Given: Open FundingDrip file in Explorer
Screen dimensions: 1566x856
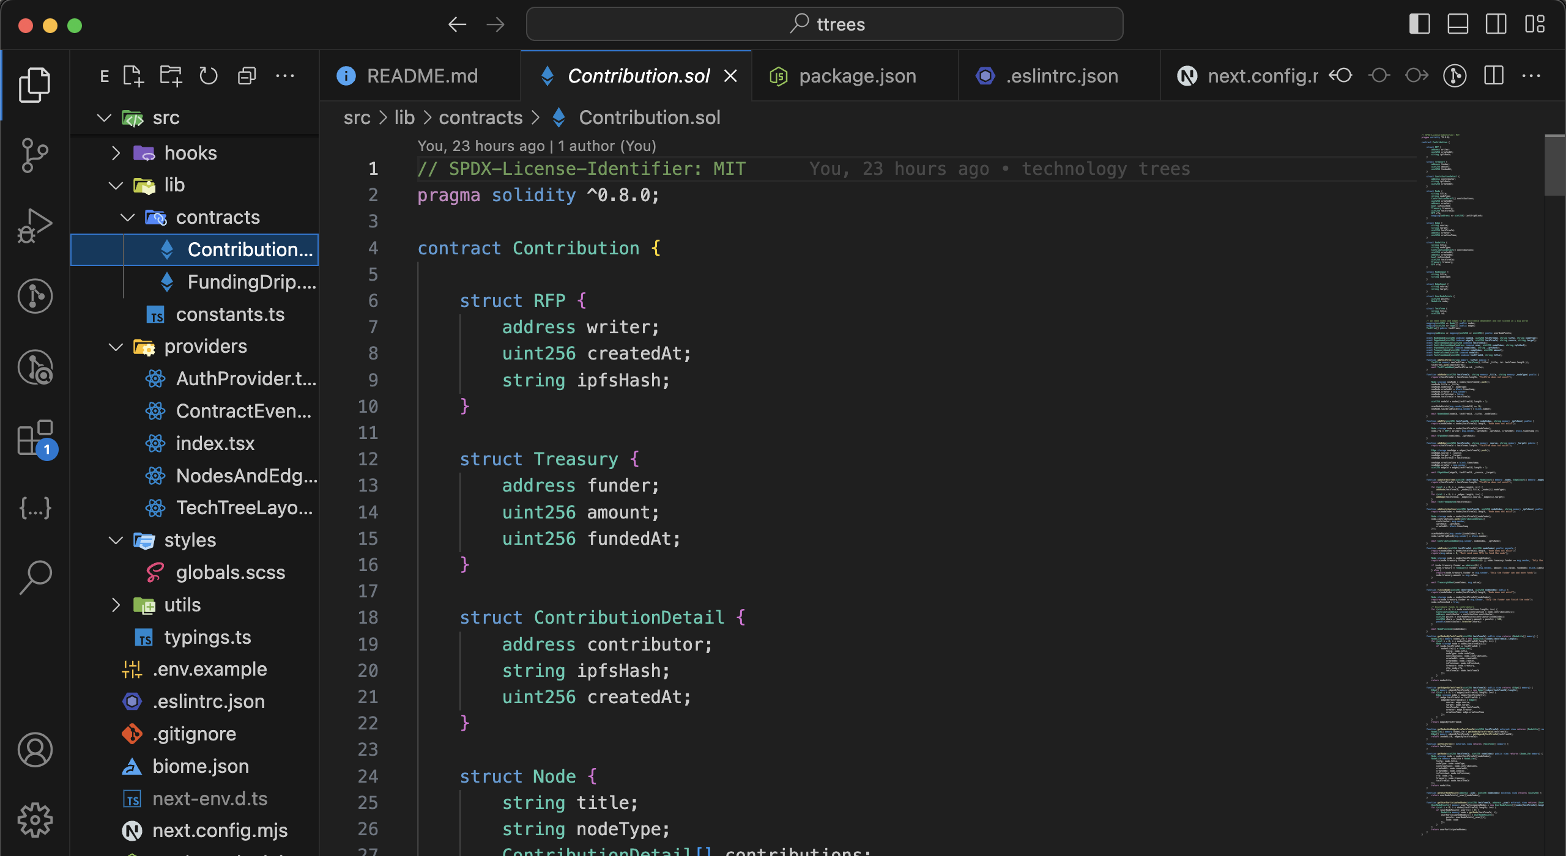Looking at the screenshot, I should pos(251,282).
